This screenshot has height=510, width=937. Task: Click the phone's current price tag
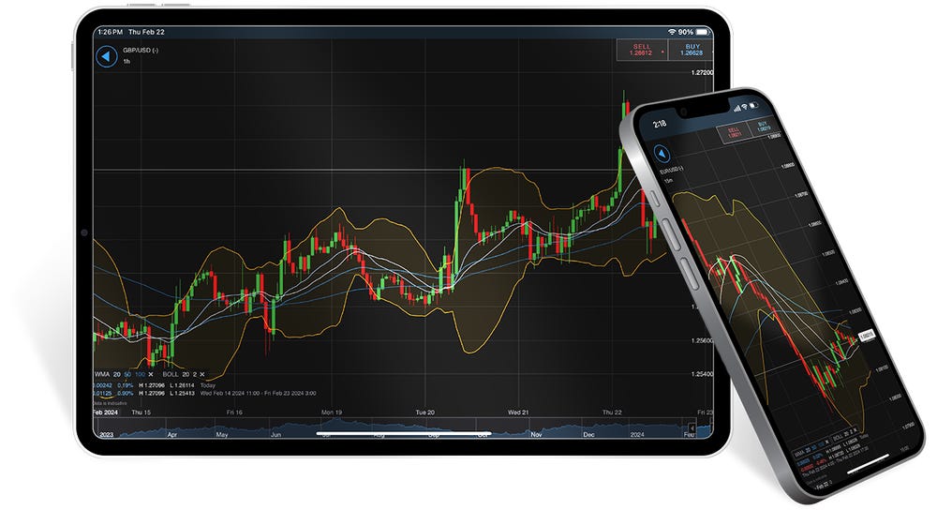point(867,336)
